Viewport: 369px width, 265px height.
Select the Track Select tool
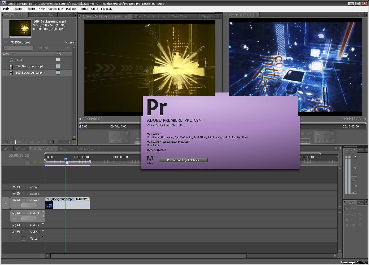(354, 209)
